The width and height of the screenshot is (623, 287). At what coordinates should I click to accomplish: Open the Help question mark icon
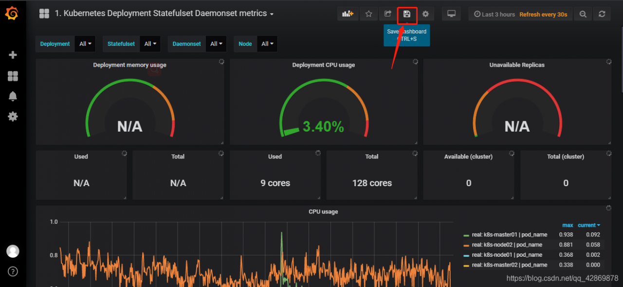click(13, 271)
